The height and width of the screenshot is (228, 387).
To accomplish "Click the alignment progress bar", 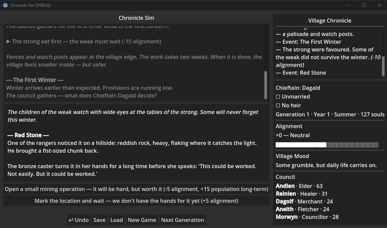I will (x=327, y=145).
